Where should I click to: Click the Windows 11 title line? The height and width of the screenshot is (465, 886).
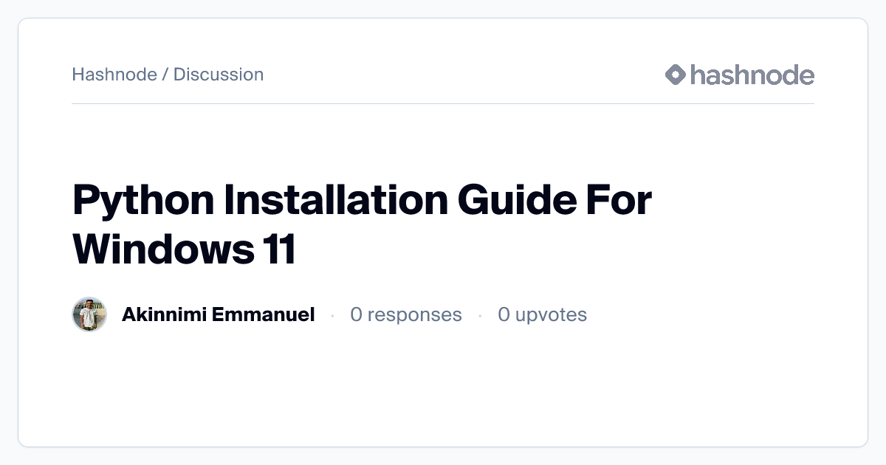(x=184, y=249)
